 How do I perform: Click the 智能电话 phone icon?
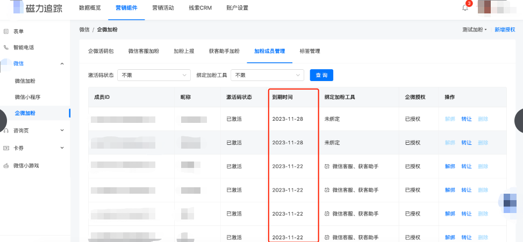point(6,47)
